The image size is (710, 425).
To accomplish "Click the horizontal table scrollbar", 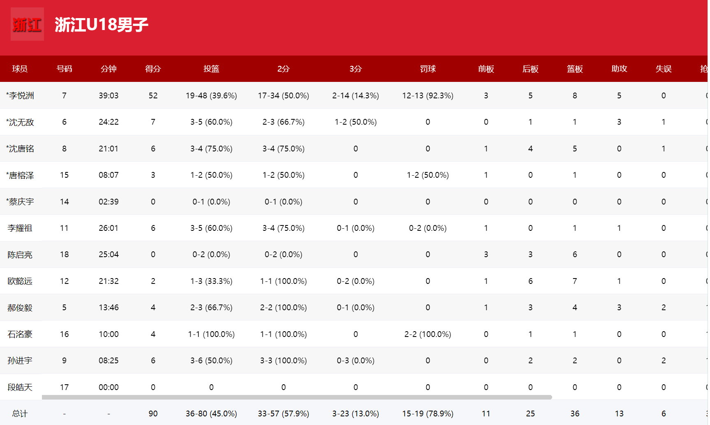I will point(297,397).
